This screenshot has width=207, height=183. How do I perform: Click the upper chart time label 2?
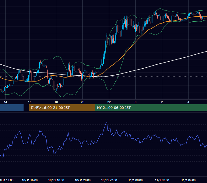(162, 102)
